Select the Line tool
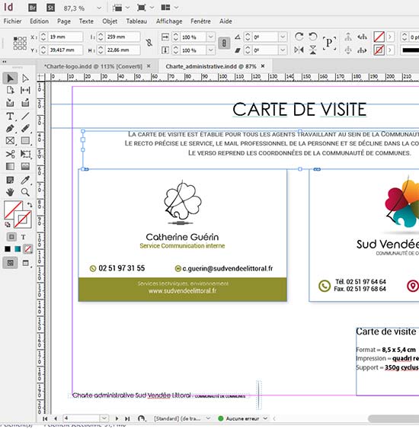This screenshot has height=429, width=419. (x=25, y=116)
